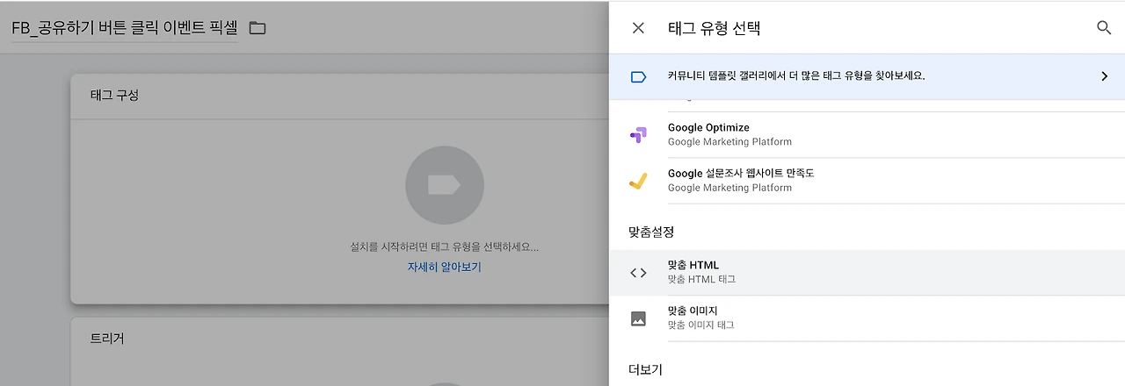
Task: Close the 태그 유형 선택 panel
Action: (x=638, y=28)
